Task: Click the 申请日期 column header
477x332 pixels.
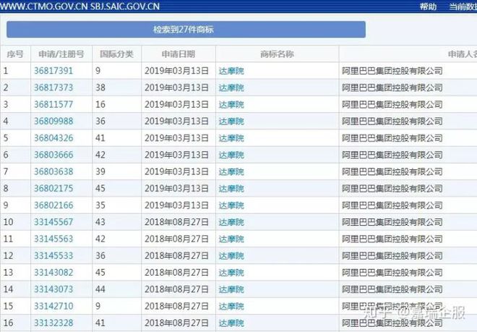Action: pos(179,54)
